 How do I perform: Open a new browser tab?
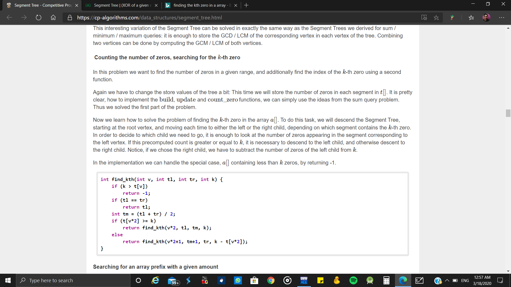(246, 5)
